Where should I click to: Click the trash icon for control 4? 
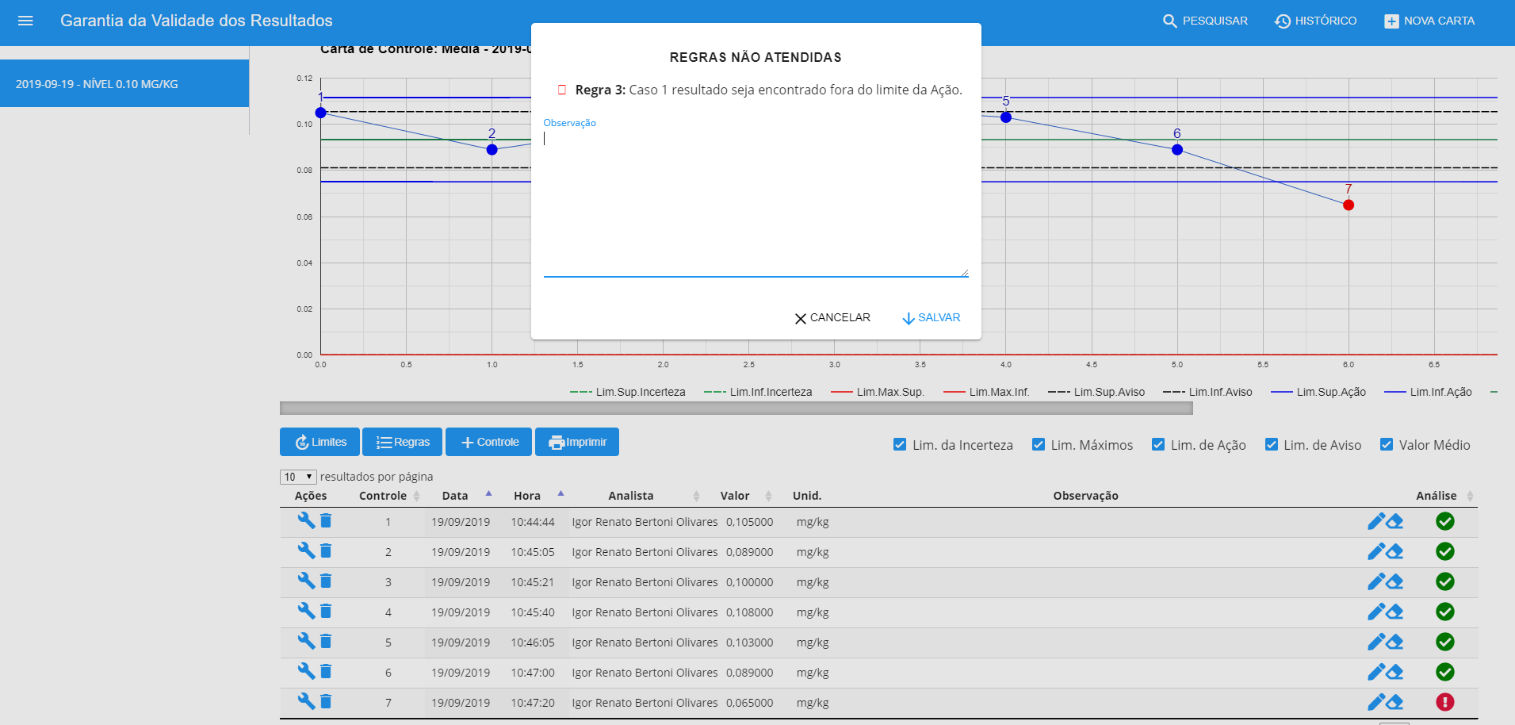coord(326,611)
